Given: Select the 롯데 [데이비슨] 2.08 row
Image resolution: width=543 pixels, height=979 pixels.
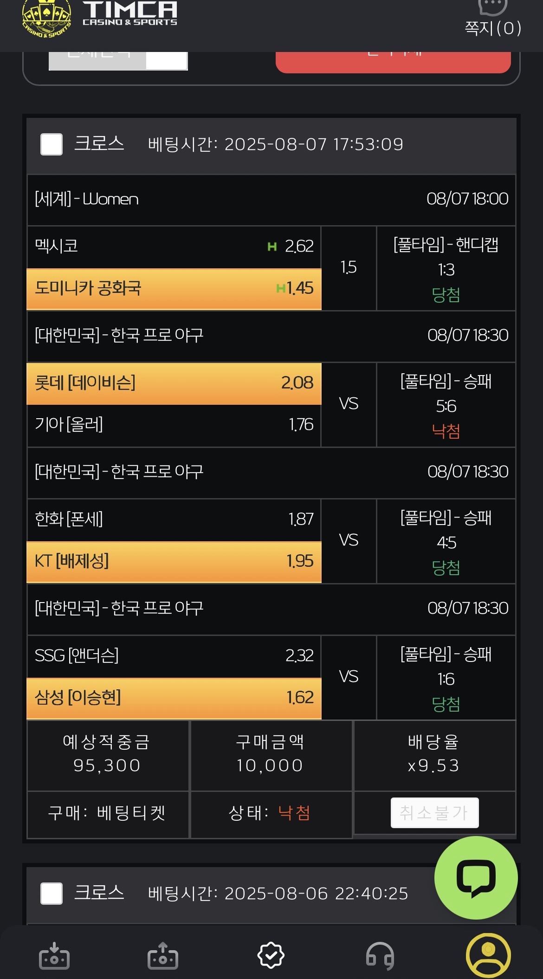Looking at the screenshot, I should 174,383.
